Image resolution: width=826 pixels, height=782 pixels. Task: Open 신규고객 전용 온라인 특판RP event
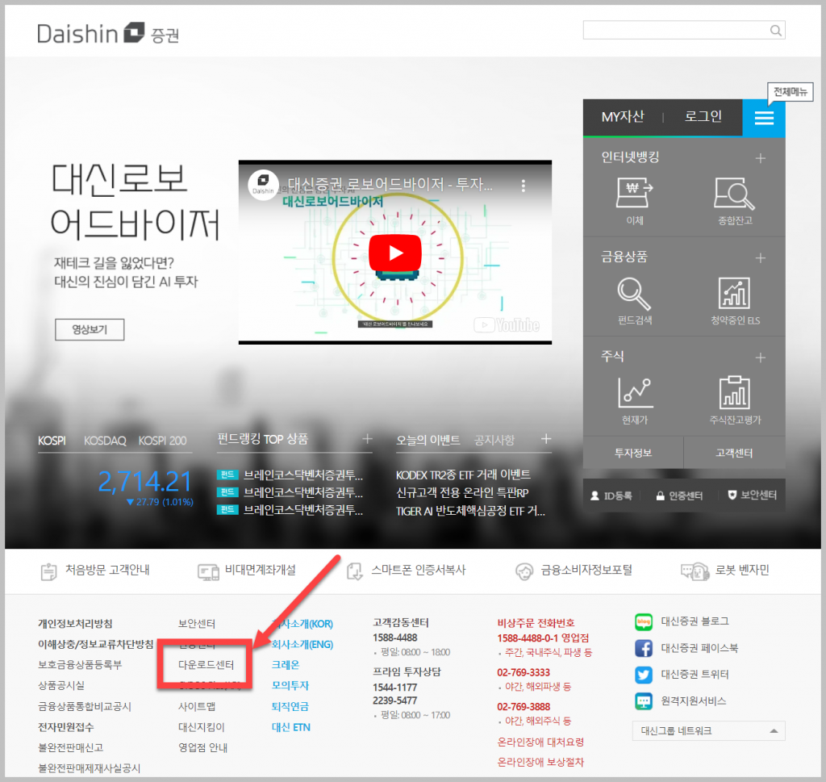click(x=462, y=493)
